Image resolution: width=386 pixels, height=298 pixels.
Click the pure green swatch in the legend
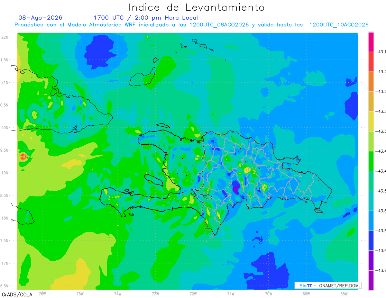coord(371,161)
